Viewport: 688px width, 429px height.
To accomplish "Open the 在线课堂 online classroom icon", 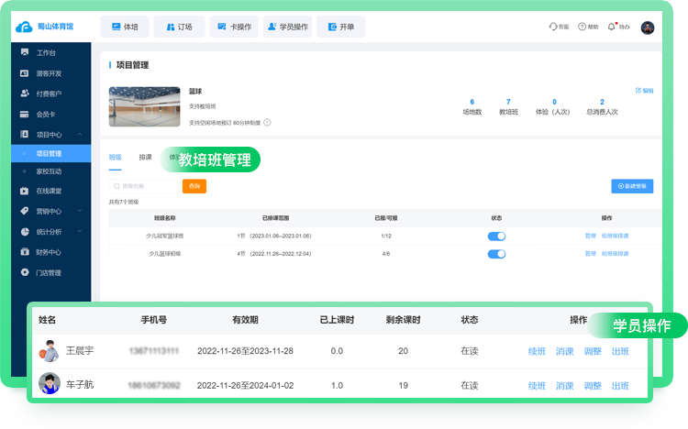I will 25,191.
